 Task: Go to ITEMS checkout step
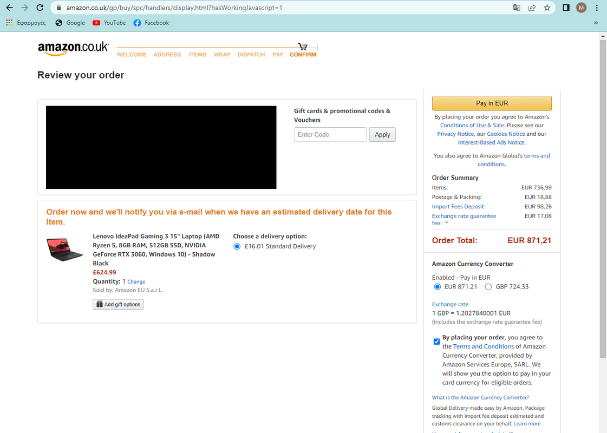click(x=198, y=55)
